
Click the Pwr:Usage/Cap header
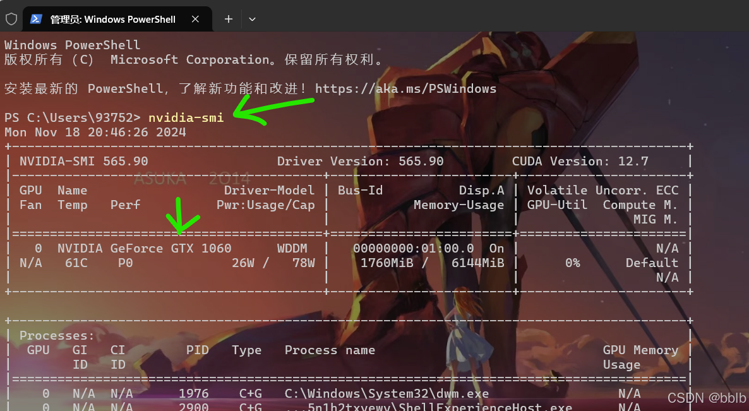(x=266, y=205)
